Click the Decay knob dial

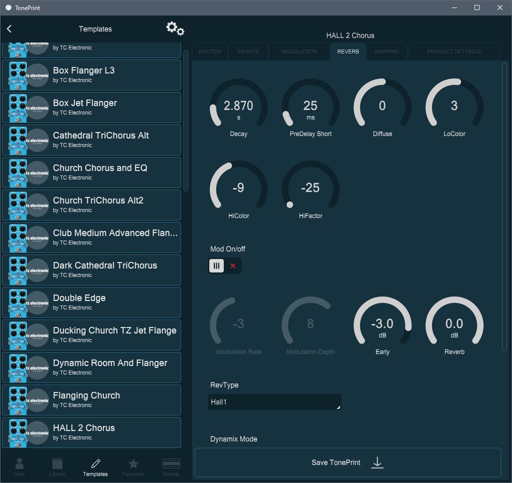click(238, 107)
